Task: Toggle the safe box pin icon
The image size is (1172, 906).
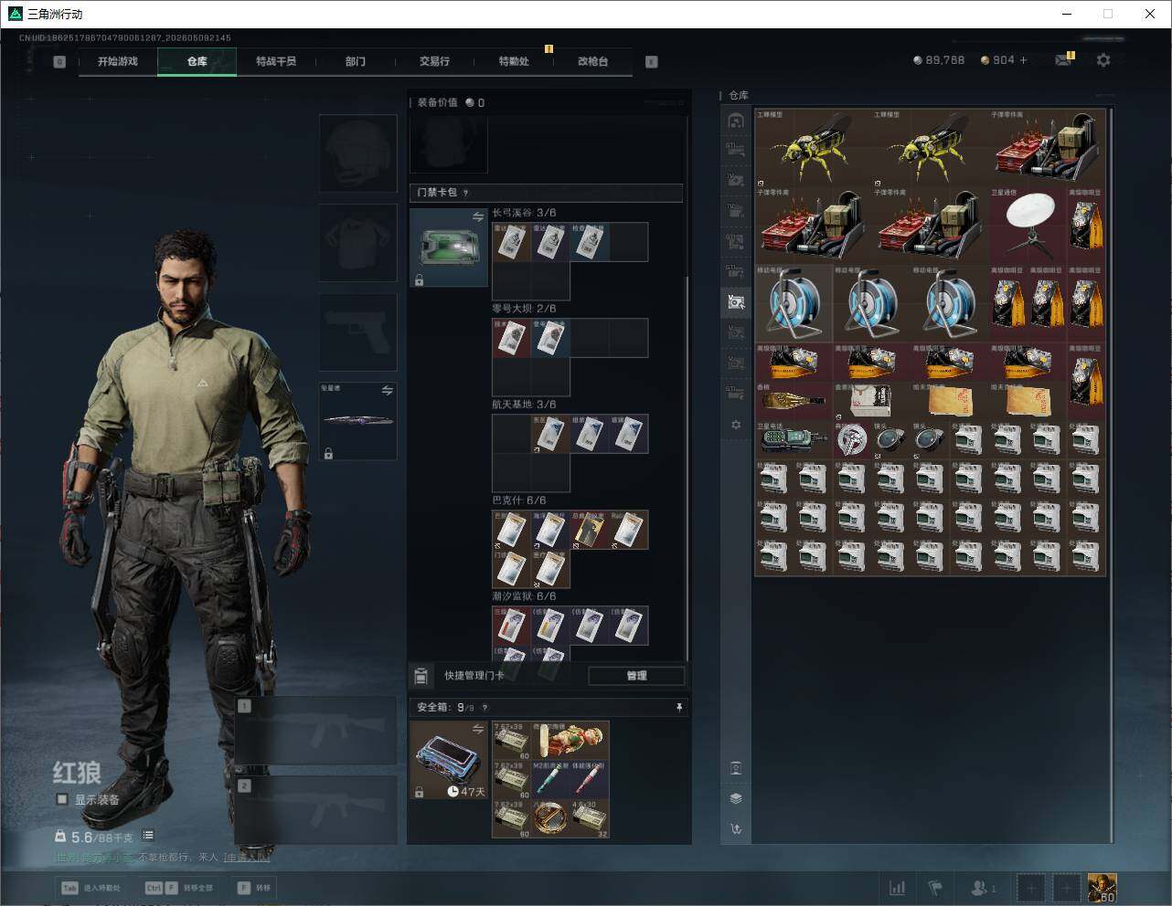Action: coord(678,707)
